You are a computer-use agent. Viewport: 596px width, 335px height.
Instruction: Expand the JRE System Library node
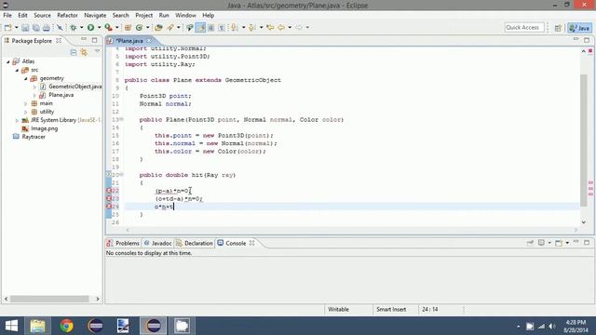[17, 120]
